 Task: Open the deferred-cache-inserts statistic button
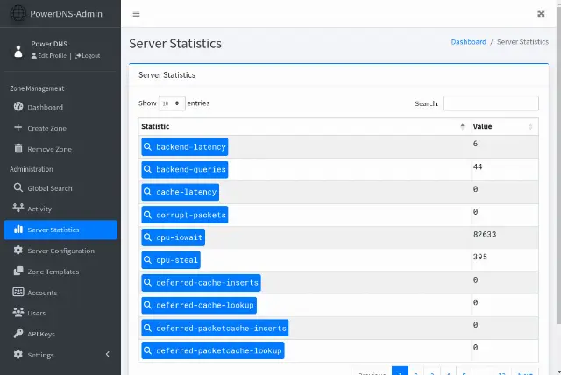[x=201, y=283]
